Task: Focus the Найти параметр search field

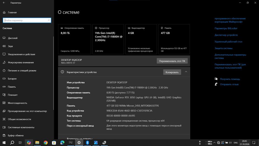Action: click(x=27, y=20)
